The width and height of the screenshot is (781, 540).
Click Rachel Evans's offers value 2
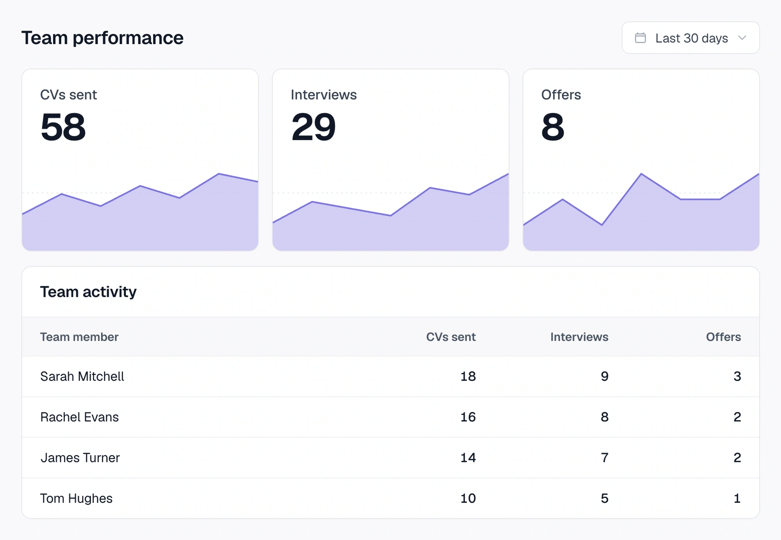(737, 417)
